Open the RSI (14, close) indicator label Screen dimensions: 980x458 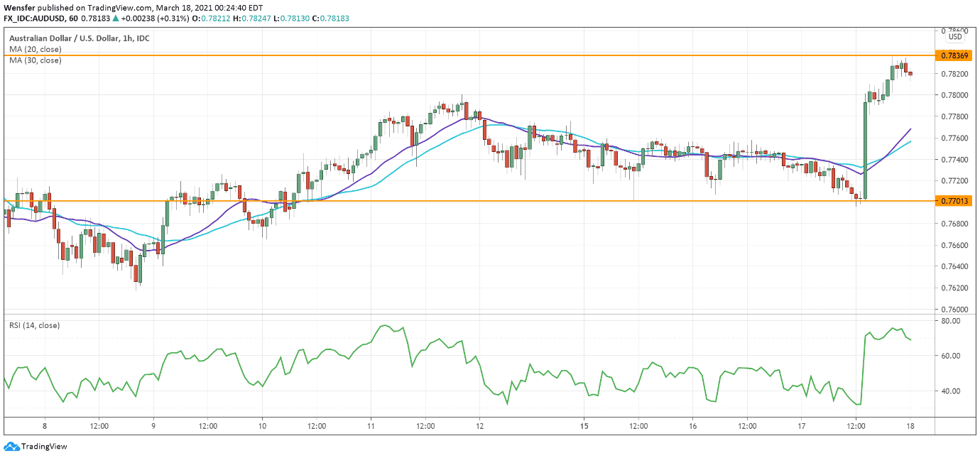34,325
